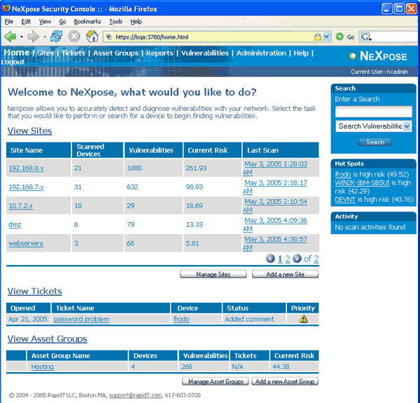The height and width of the screenshot is (403, 420).
Task: Click the yellow warning priority icon
Action: [303, 319]
